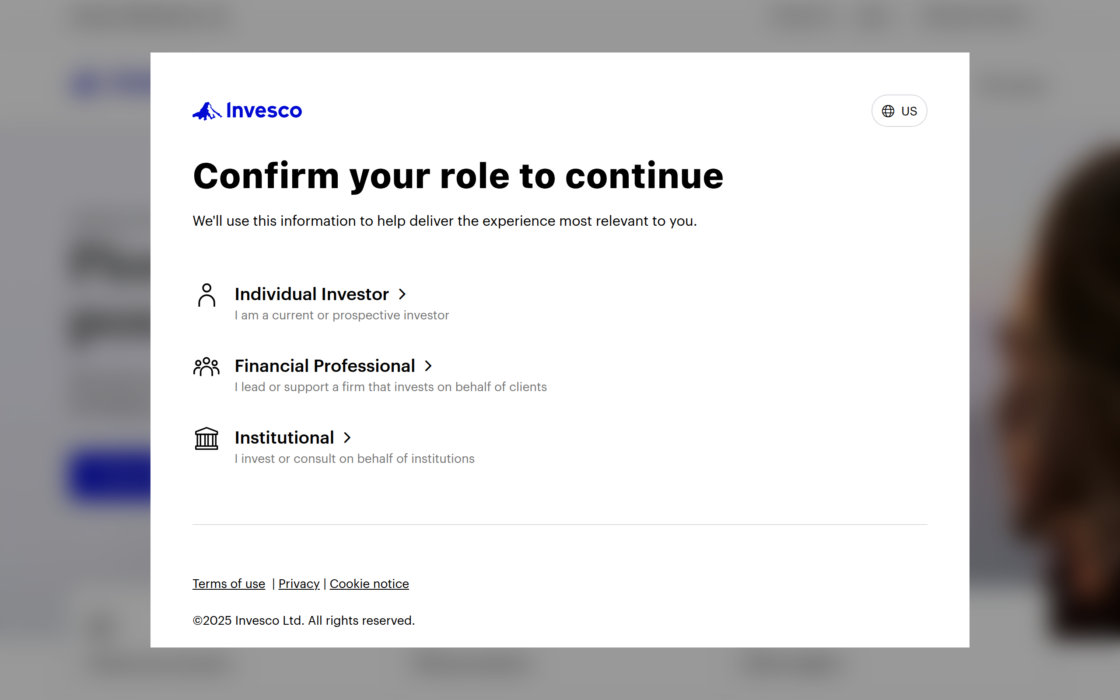The height and width of the screenshot is (700, 1120).
Task: Click the bank building Institutional icon
Action: pyautogui.click(x=206, y=438)
